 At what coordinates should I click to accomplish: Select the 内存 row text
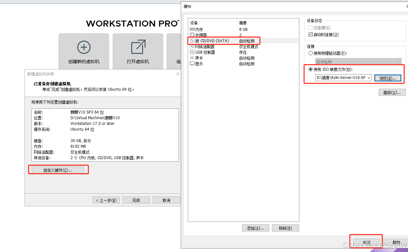coord(199,29)
